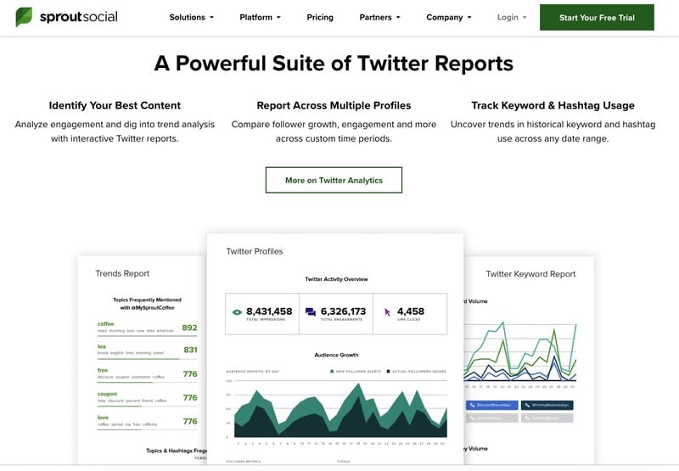679x471 pixels.
Task: Open the Login dropdown
Action: point(511,17)
